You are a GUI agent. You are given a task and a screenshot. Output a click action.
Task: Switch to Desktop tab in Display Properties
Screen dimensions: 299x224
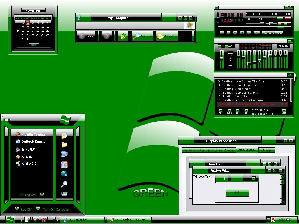click(204, 150)
